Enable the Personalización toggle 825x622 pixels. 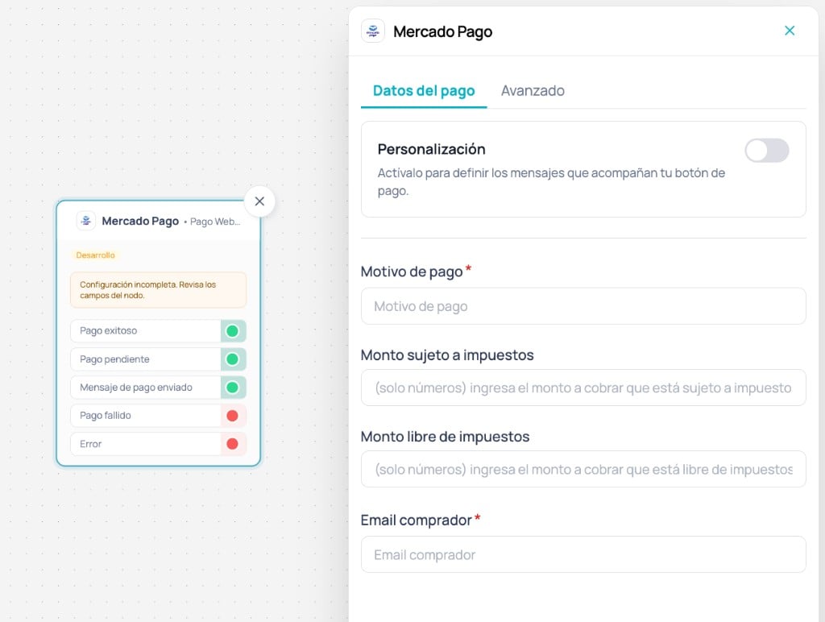pos(767,151)
